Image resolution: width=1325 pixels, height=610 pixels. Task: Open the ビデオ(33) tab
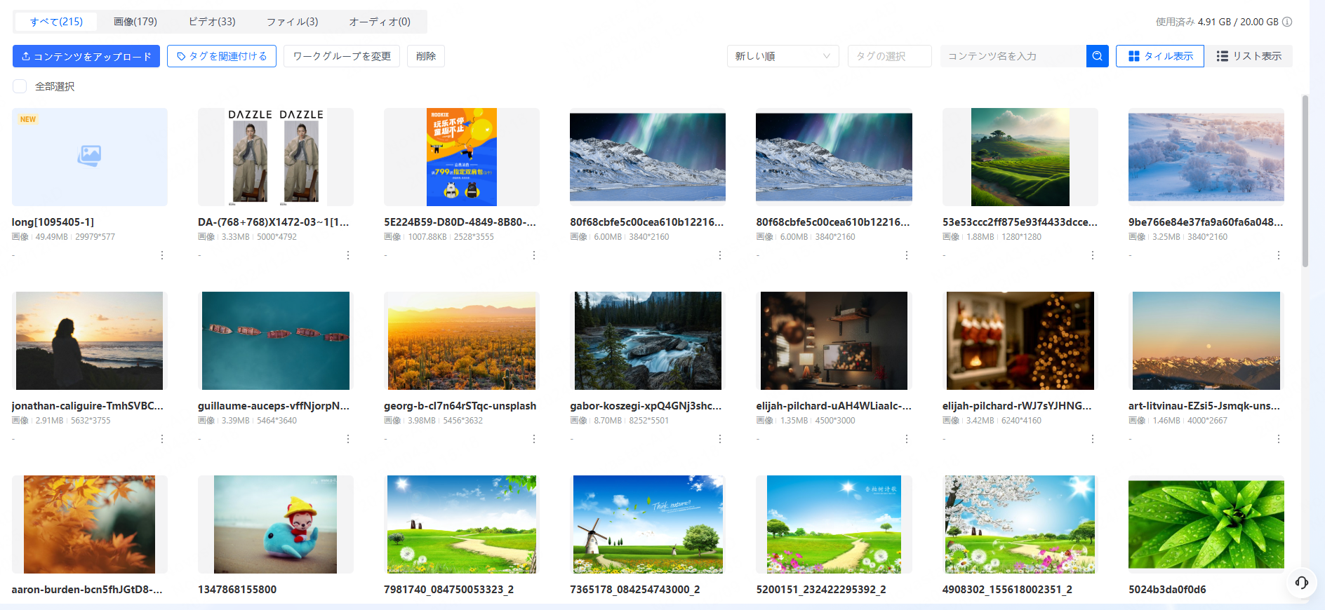click(212, 22)
